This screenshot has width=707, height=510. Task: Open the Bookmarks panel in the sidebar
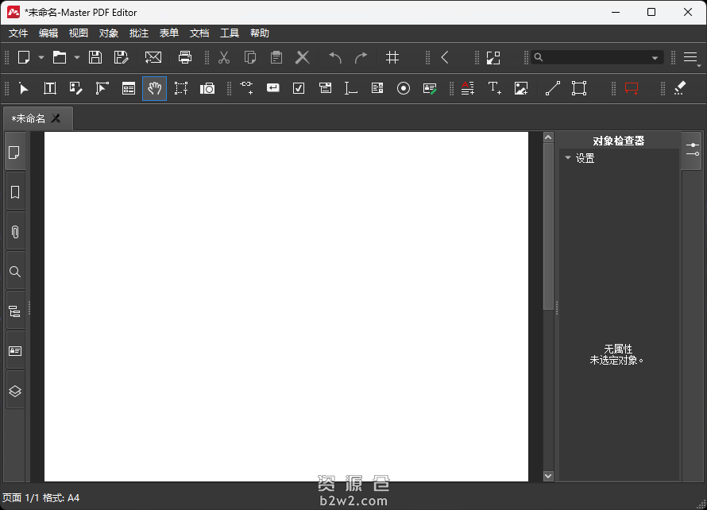point(14,192)
